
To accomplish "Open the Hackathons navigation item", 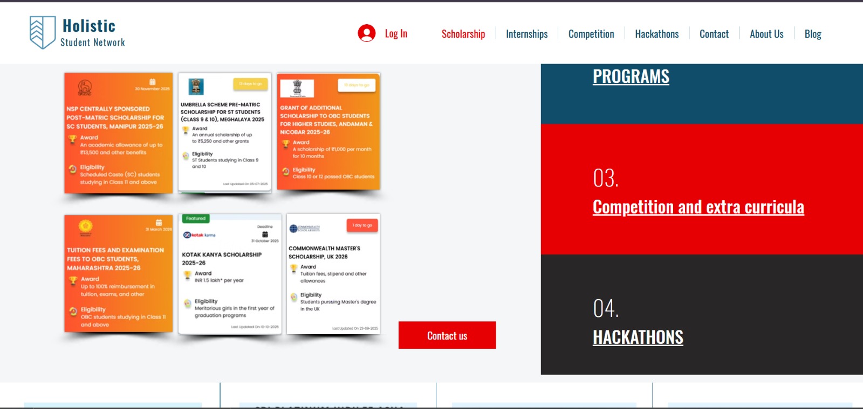I will (x=656, y=34).
